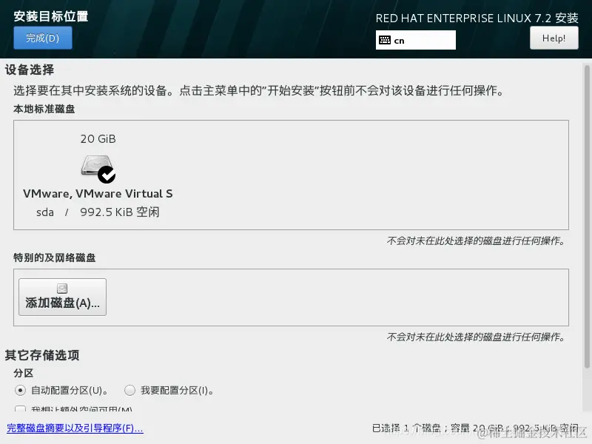This screenshot has width=592, height=444.
Task: Toggle the black checkmark badge on disk
Action: (x=107, y=175)
